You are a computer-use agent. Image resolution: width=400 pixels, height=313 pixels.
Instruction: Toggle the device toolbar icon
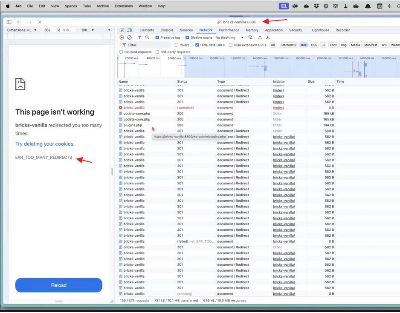[x=130, y=30]
